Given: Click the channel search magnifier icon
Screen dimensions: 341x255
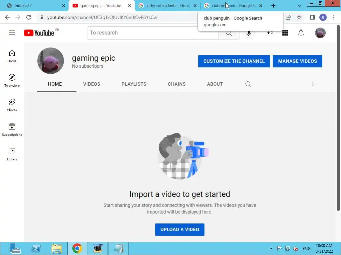Looking at the screenshot, I should click(248, 84).
